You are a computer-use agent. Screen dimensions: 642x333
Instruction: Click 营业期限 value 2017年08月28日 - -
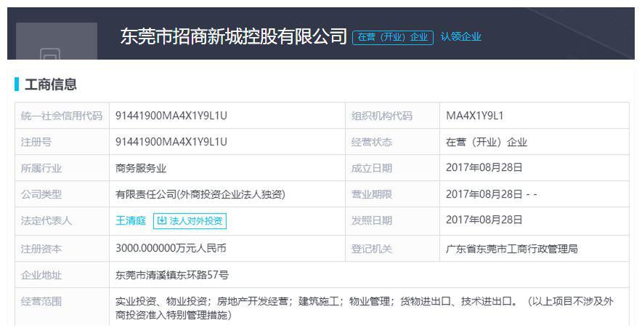pyautogui.click(x=492, y=194)
